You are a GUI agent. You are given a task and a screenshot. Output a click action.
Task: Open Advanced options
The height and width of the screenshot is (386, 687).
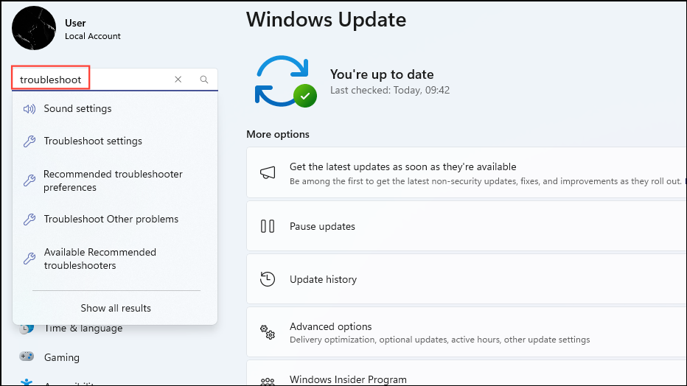(x=467, y=332)
